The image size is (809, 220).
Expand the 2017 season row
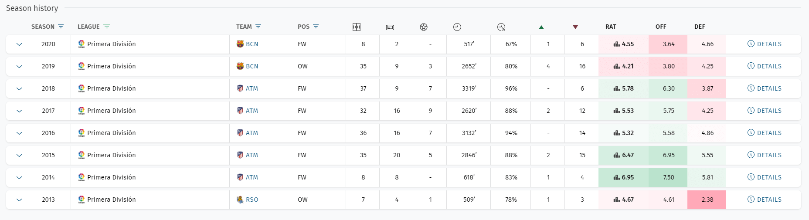[19, 111]
